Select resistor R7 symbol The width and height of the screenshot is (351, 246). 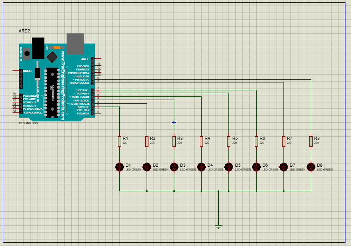pyautogui.click(x=283, y=141)
